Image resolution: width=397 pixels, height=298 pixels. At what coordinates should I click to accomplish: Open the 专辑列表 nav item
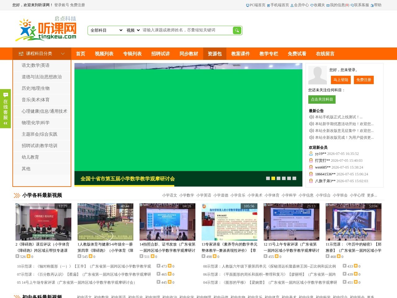pyautogui.click(x=132, y=54)
